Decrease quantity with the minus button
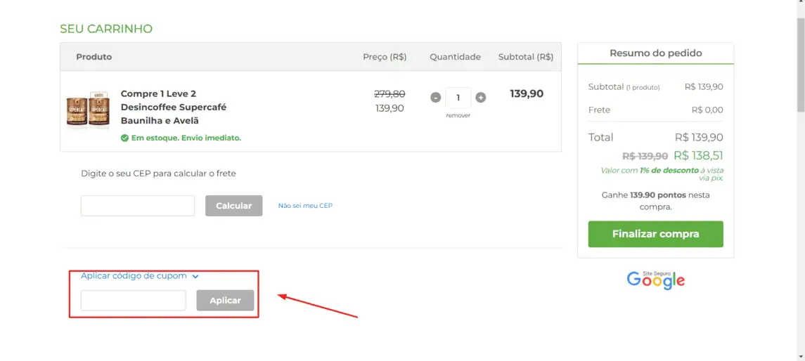This screenshot has height=361, width=805. (x=435, y=98)
